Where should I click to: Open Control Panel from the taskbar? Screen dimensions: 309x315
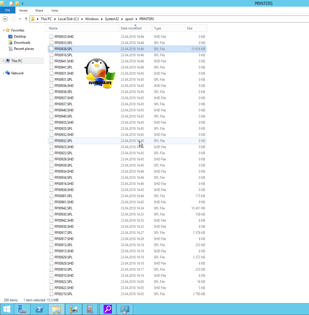(x=125, y=309)
